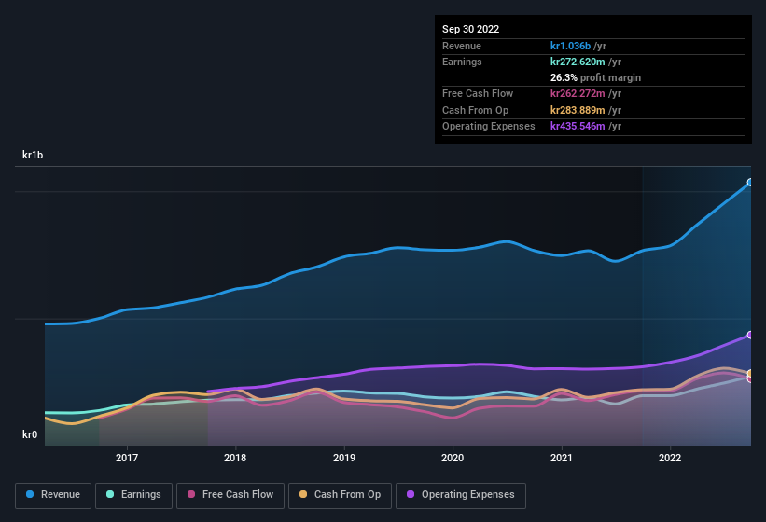Click the purple Operating Expenses legend dot
The height and width of the screenshot is (522, 766).
coord(411,494)
